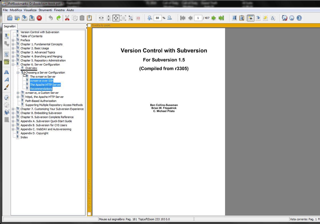Image resolution: width=320 pixels, height=224 pixels.
Task: Open the Visualizza menu
Action: click(x=30, y=10)
